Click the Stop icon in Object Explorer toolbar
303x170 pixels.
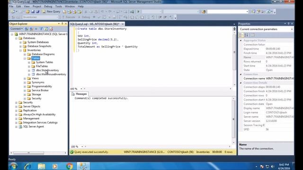coord(36,29)
